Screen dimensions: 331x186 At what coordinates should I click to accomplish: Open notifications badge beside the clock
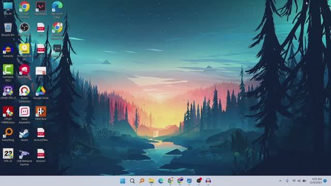[325, 181]
